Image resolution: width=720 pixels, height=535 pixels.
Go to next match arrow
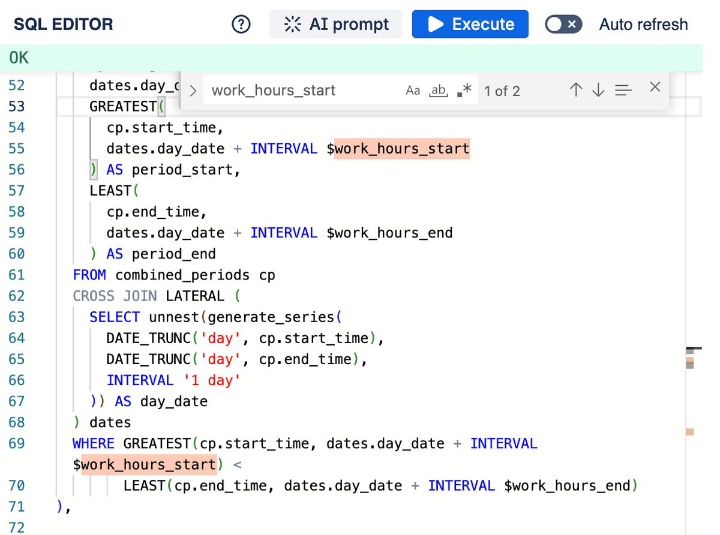(x=598, y=91)
